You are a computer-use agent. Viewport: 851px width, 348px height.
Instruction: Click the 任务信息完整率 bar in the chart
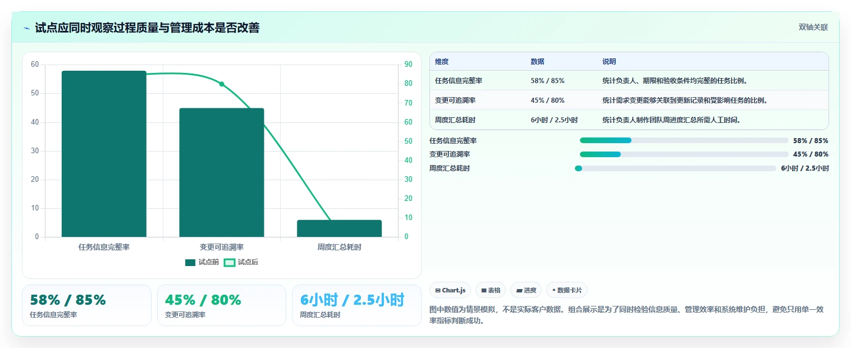click(104, 154)
